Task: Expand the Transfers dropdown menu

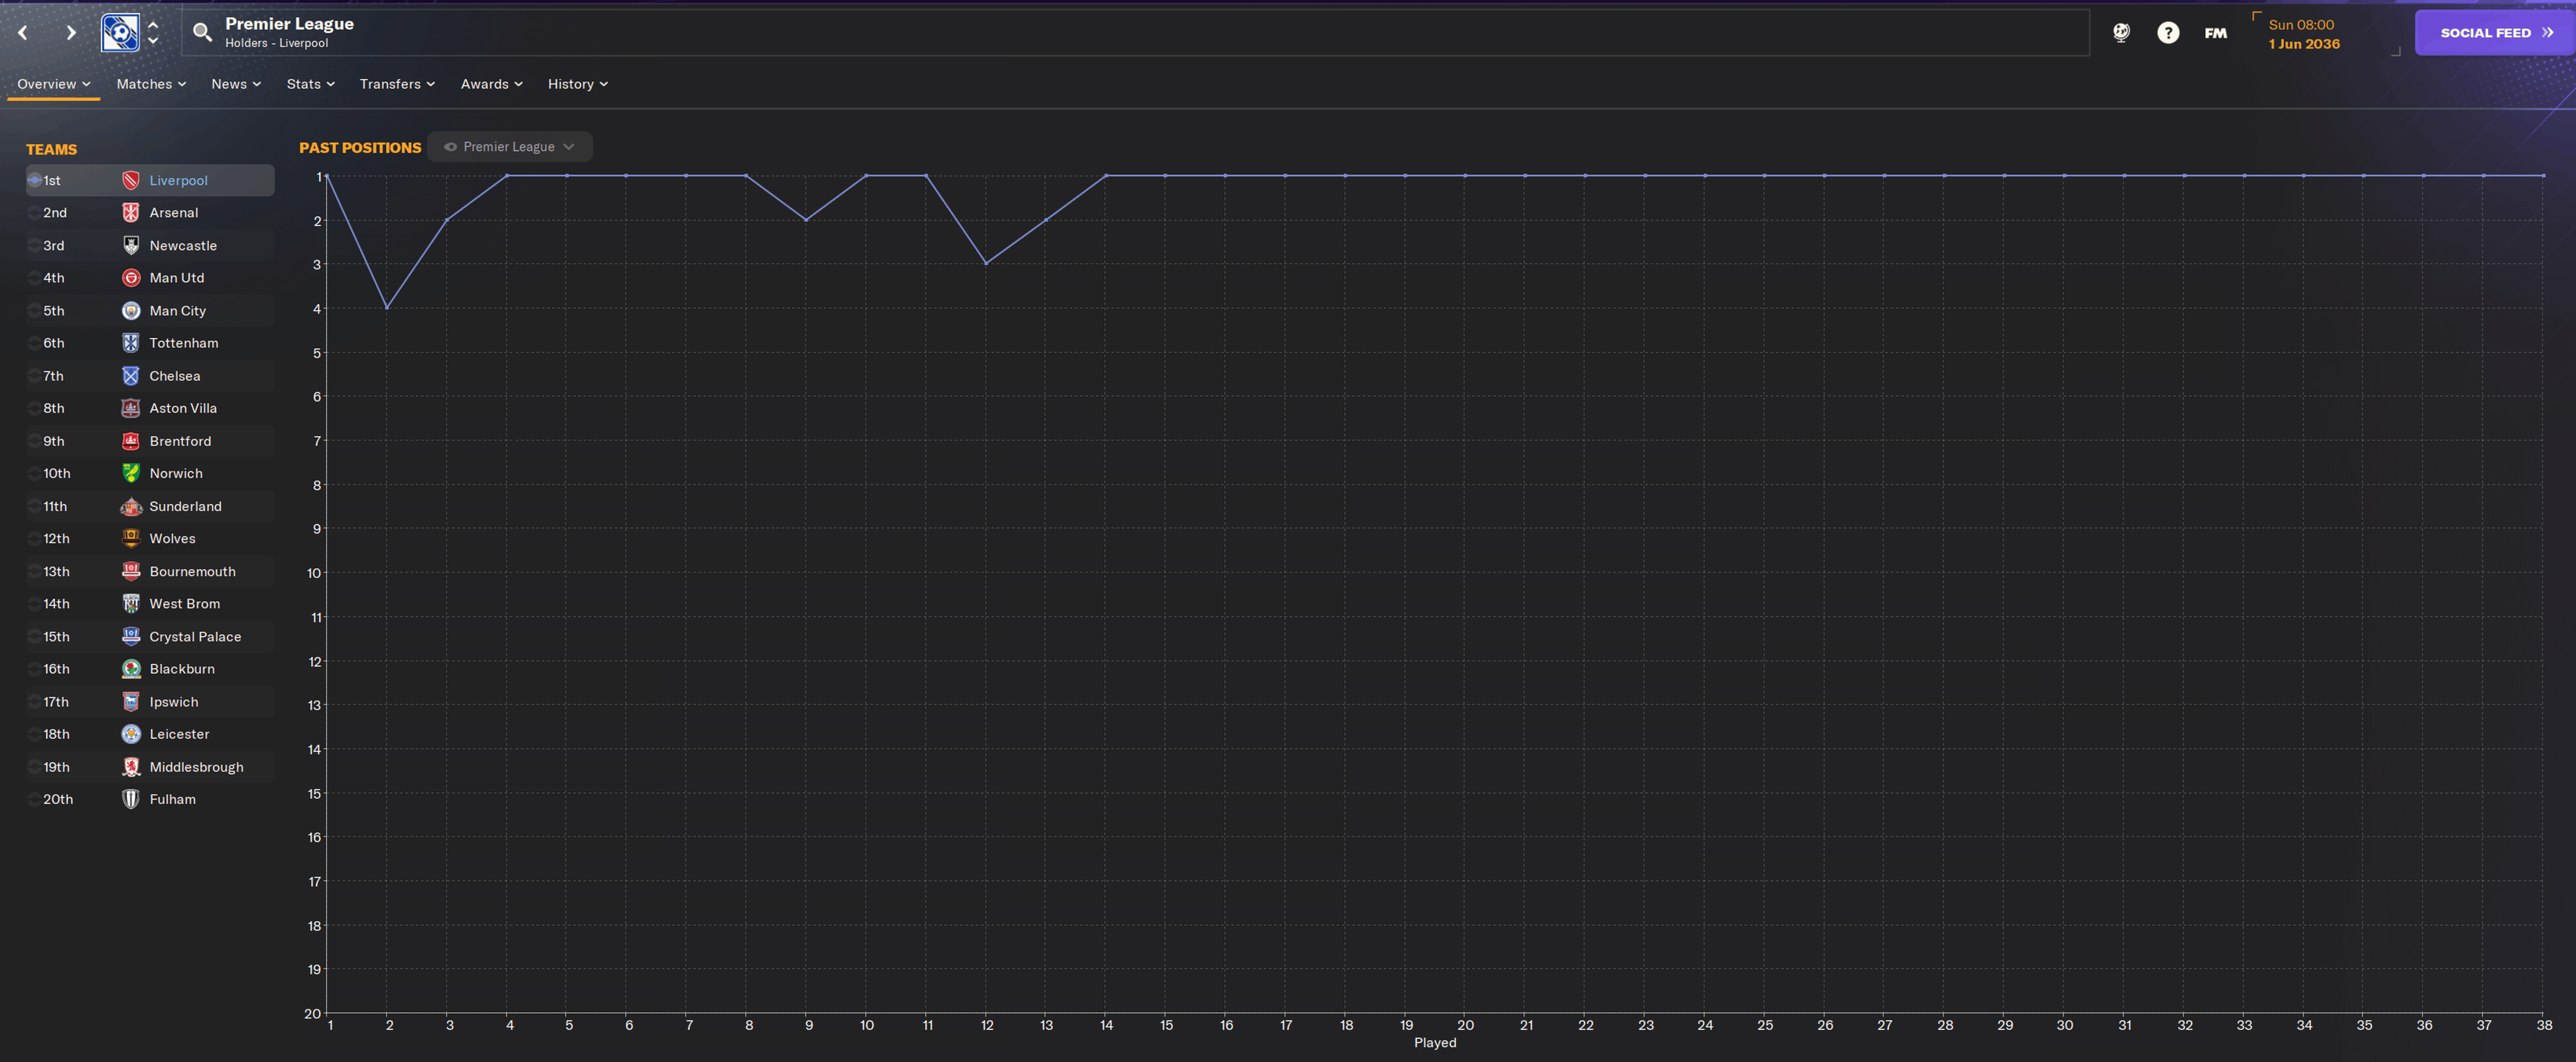Action: coord(397,84)
